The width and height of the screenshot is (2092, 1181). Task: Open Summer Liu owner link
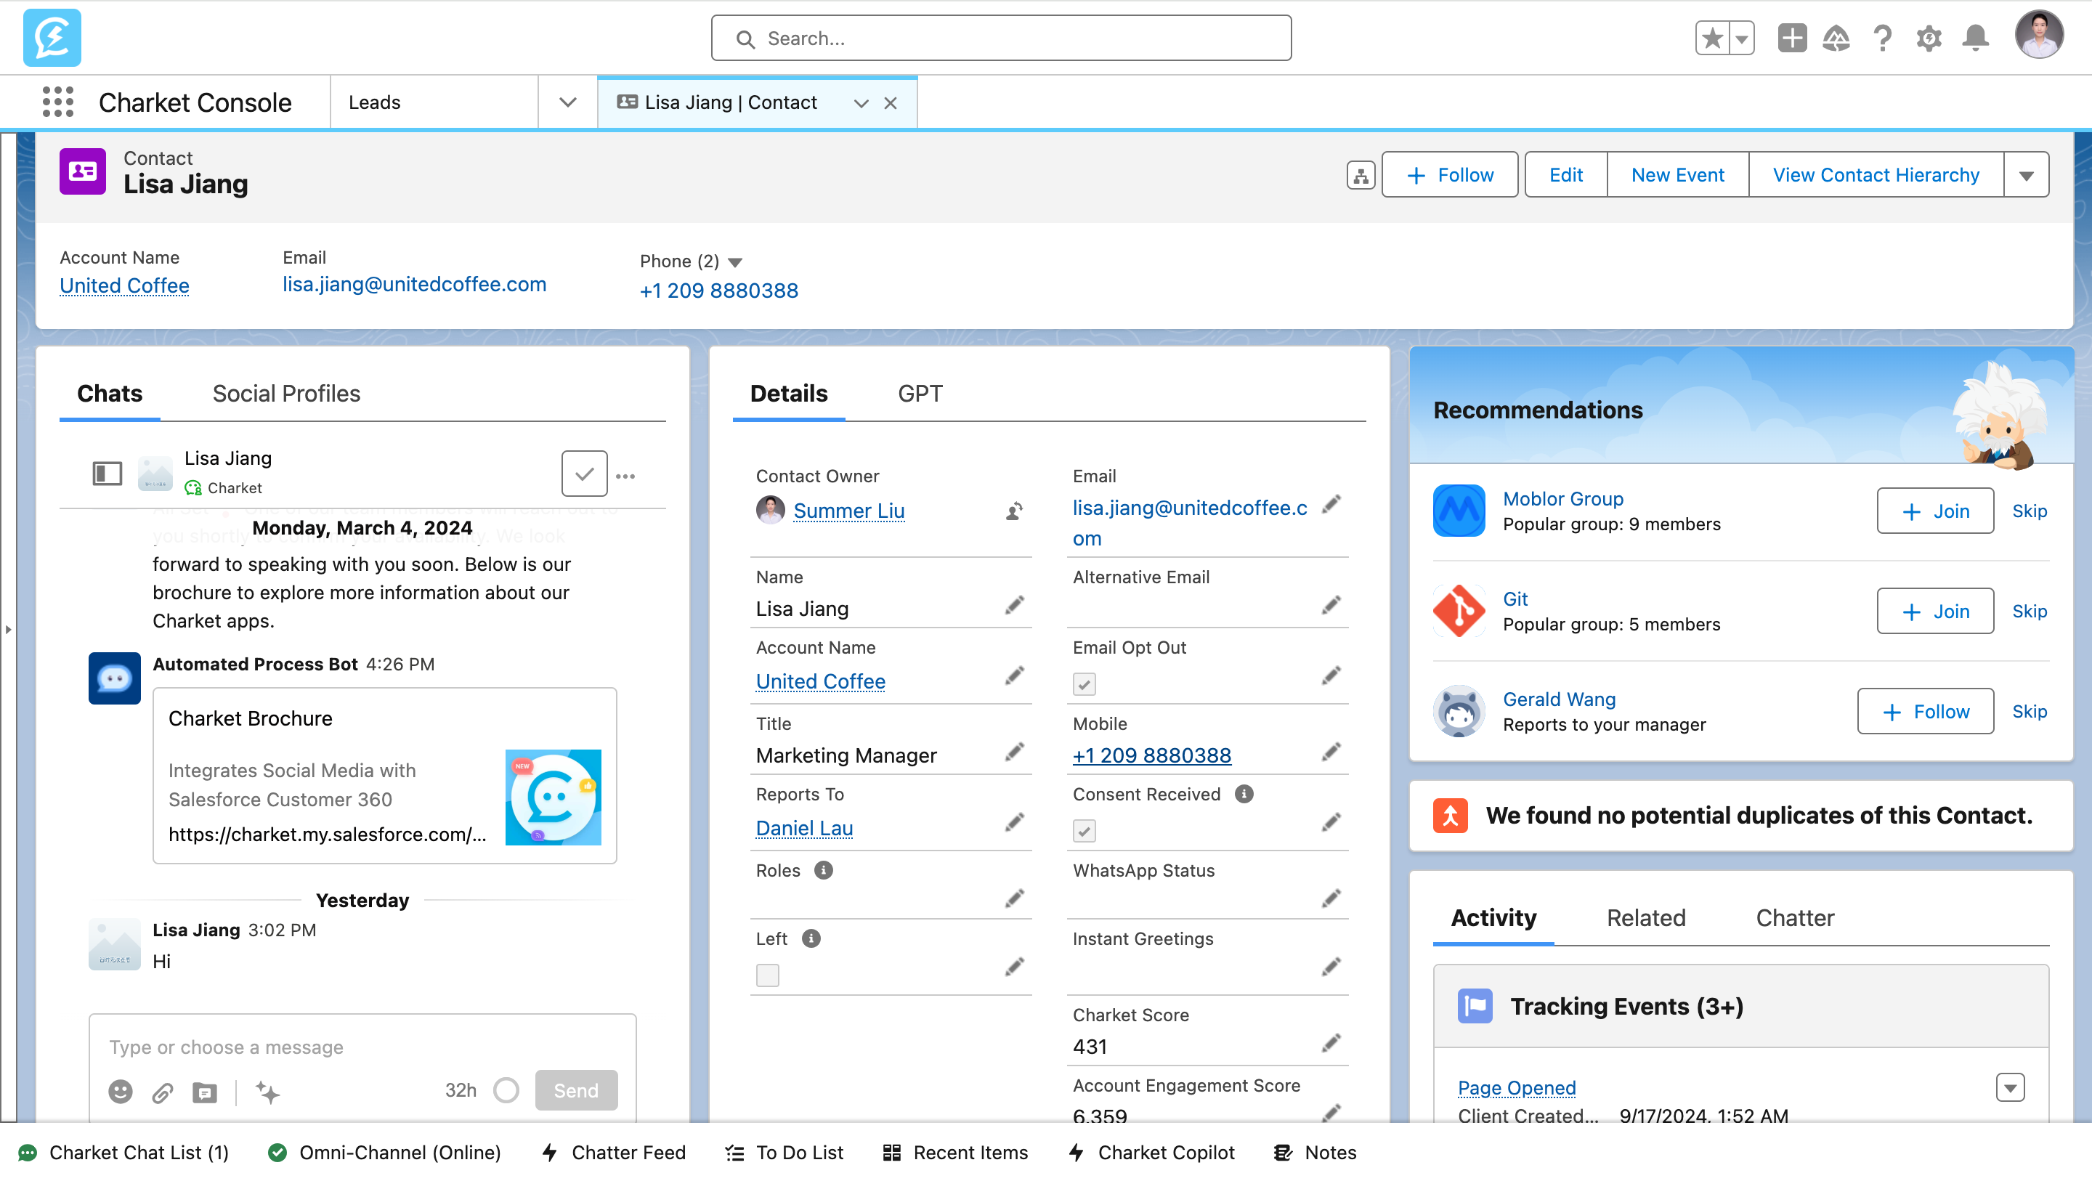[848, 511]
